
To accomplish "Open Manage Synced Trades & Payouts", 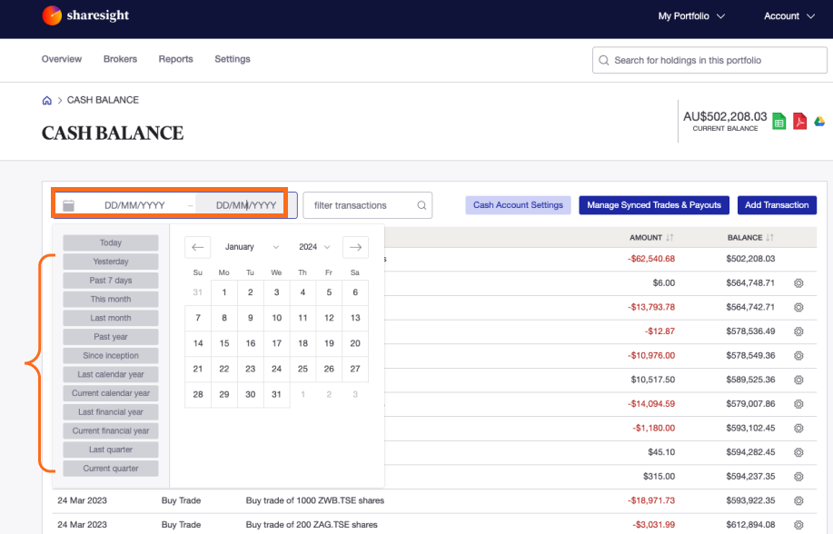I will coord(653,205).
